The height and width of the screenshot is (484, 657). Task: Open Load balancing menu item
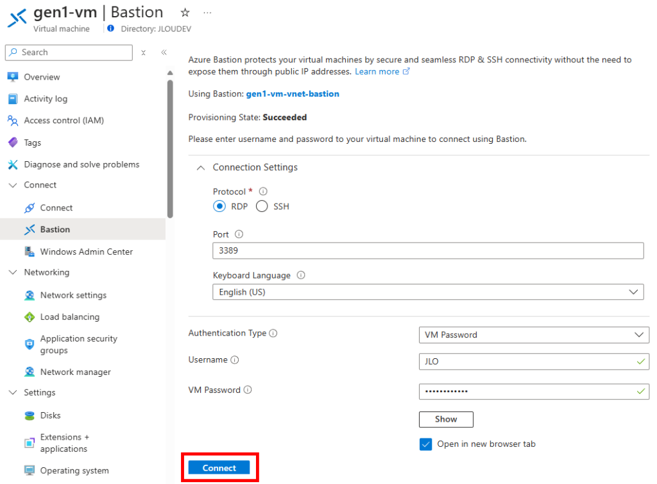70,317
